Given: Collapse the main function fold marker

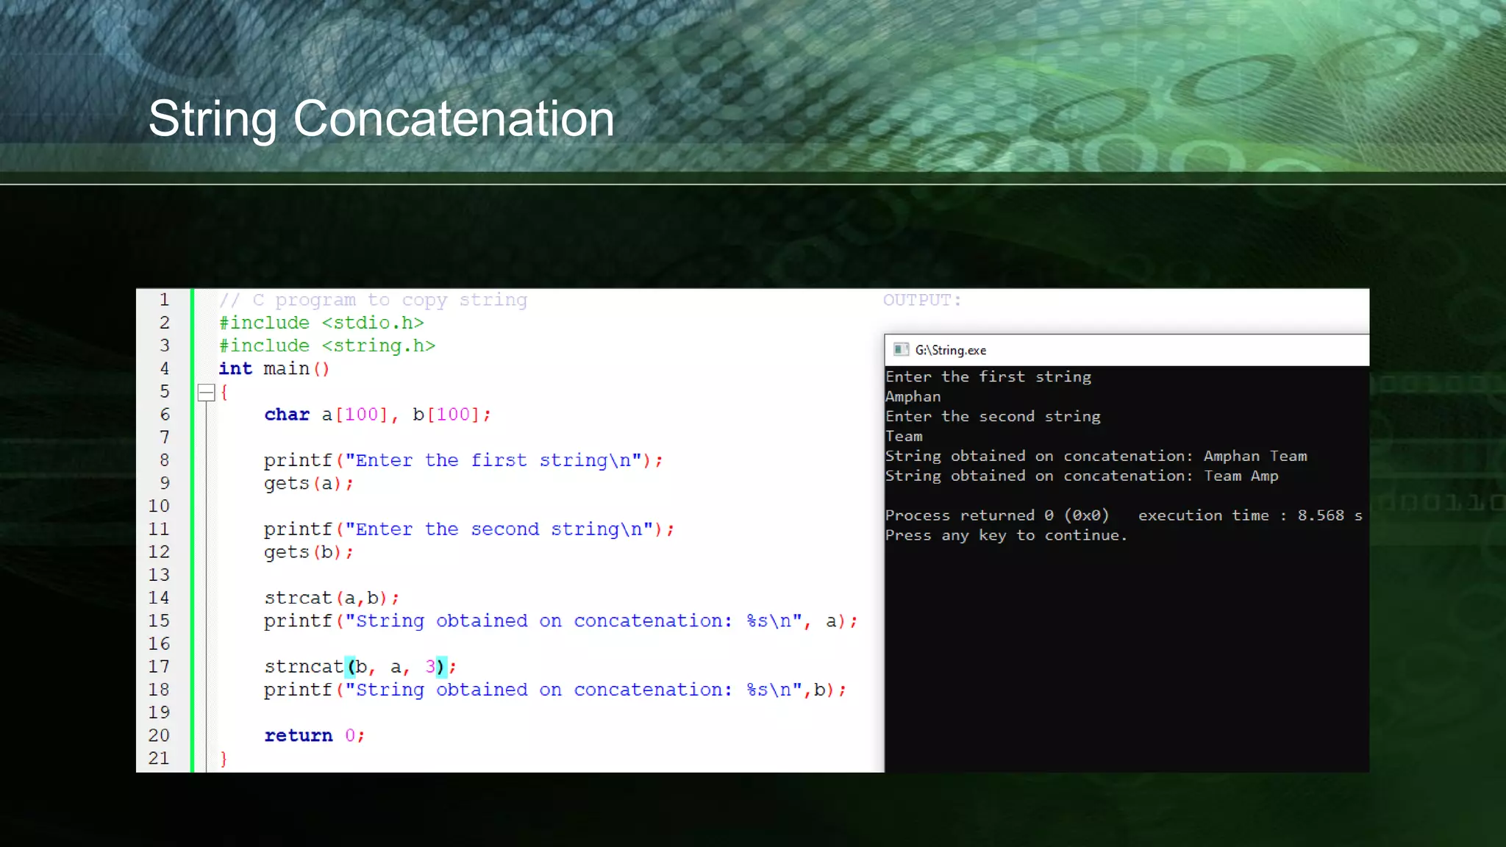Looking at the screenshot, I should (x=207, y=393).
